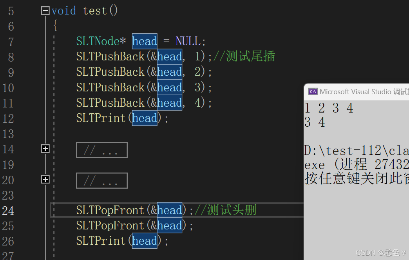Click the head variable in line 7 declaration
Viewport: 409px width, 260px height.
tap(145, 41)
